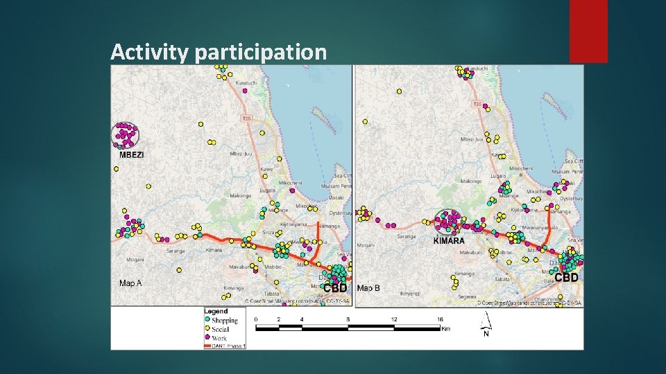Click the OpenStreetMap attribution on Map B
Viewport: 666px width, 374px height.
pyautogui.click(x=529, y=303)
